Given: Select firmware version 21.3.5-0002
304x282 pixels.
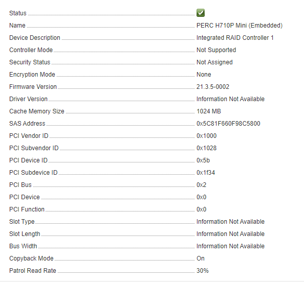Looking at the screenshot, I should click(x=213, y=87).
